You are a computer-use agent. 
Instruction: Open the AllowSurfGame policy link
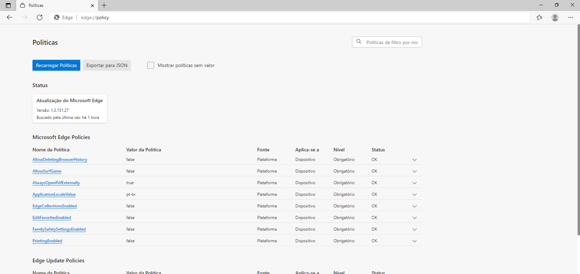point(47,171)
